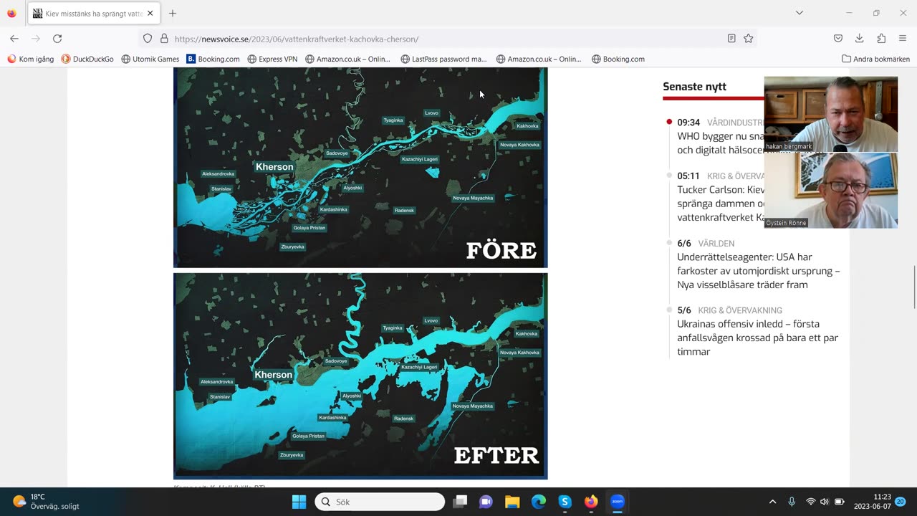917x516 pixels.
Task: Click the Senaste nytt heading
Action: point(694,87)
